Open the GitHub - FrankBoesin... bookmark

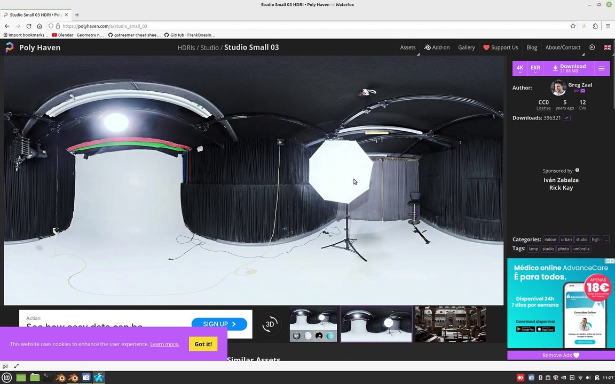[x=190, y=35]
